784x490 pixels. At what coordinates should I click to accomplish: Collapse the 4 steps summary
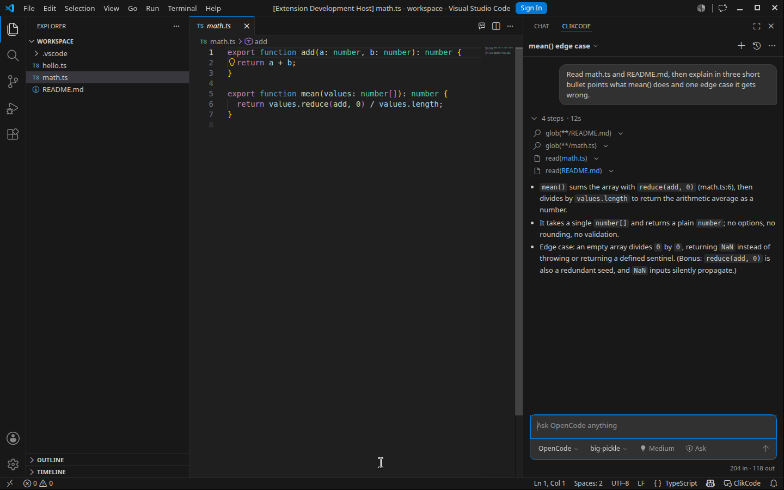556,119
